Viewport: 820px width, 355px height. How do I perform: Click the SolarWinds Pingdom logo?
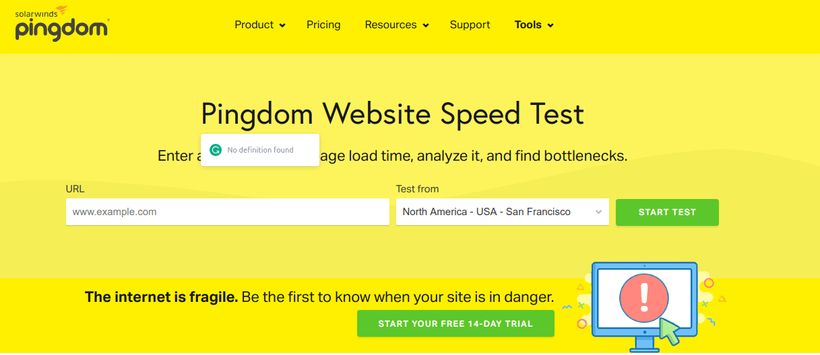point(61,24)
